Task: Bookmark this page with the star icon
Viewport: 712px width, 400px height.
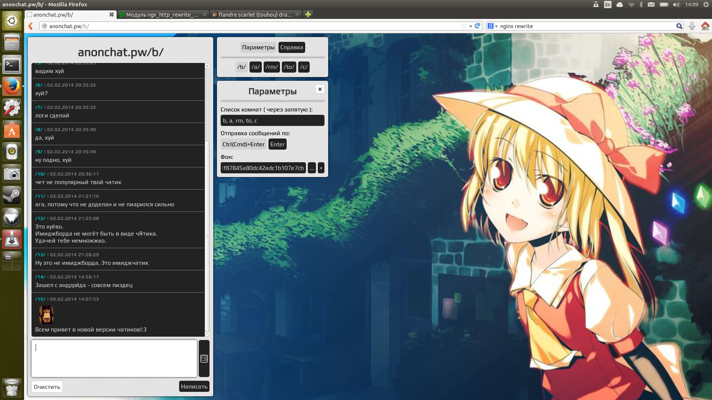Action: [x=464, y=26]
